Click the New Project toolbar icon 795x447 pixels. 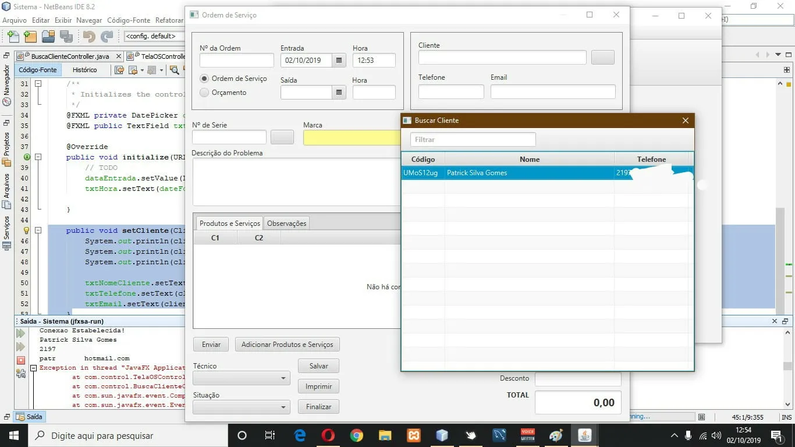click(30, 36)
